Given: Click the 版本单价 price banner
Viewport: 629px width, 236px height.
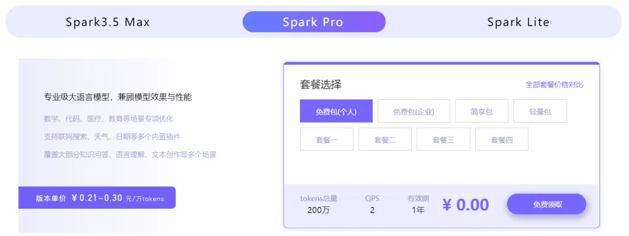Looking at the screenshot, I should (97, 198).
